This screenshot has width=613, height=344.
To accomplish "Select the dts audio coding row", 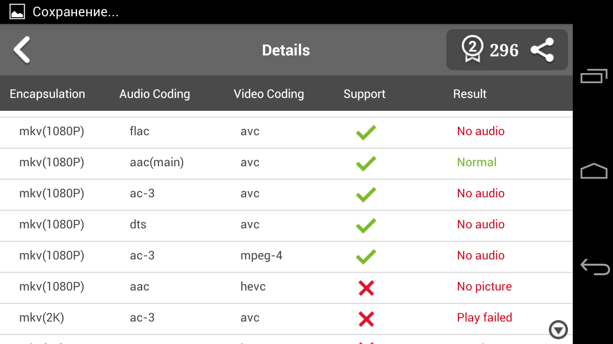I will pos(138,225).
